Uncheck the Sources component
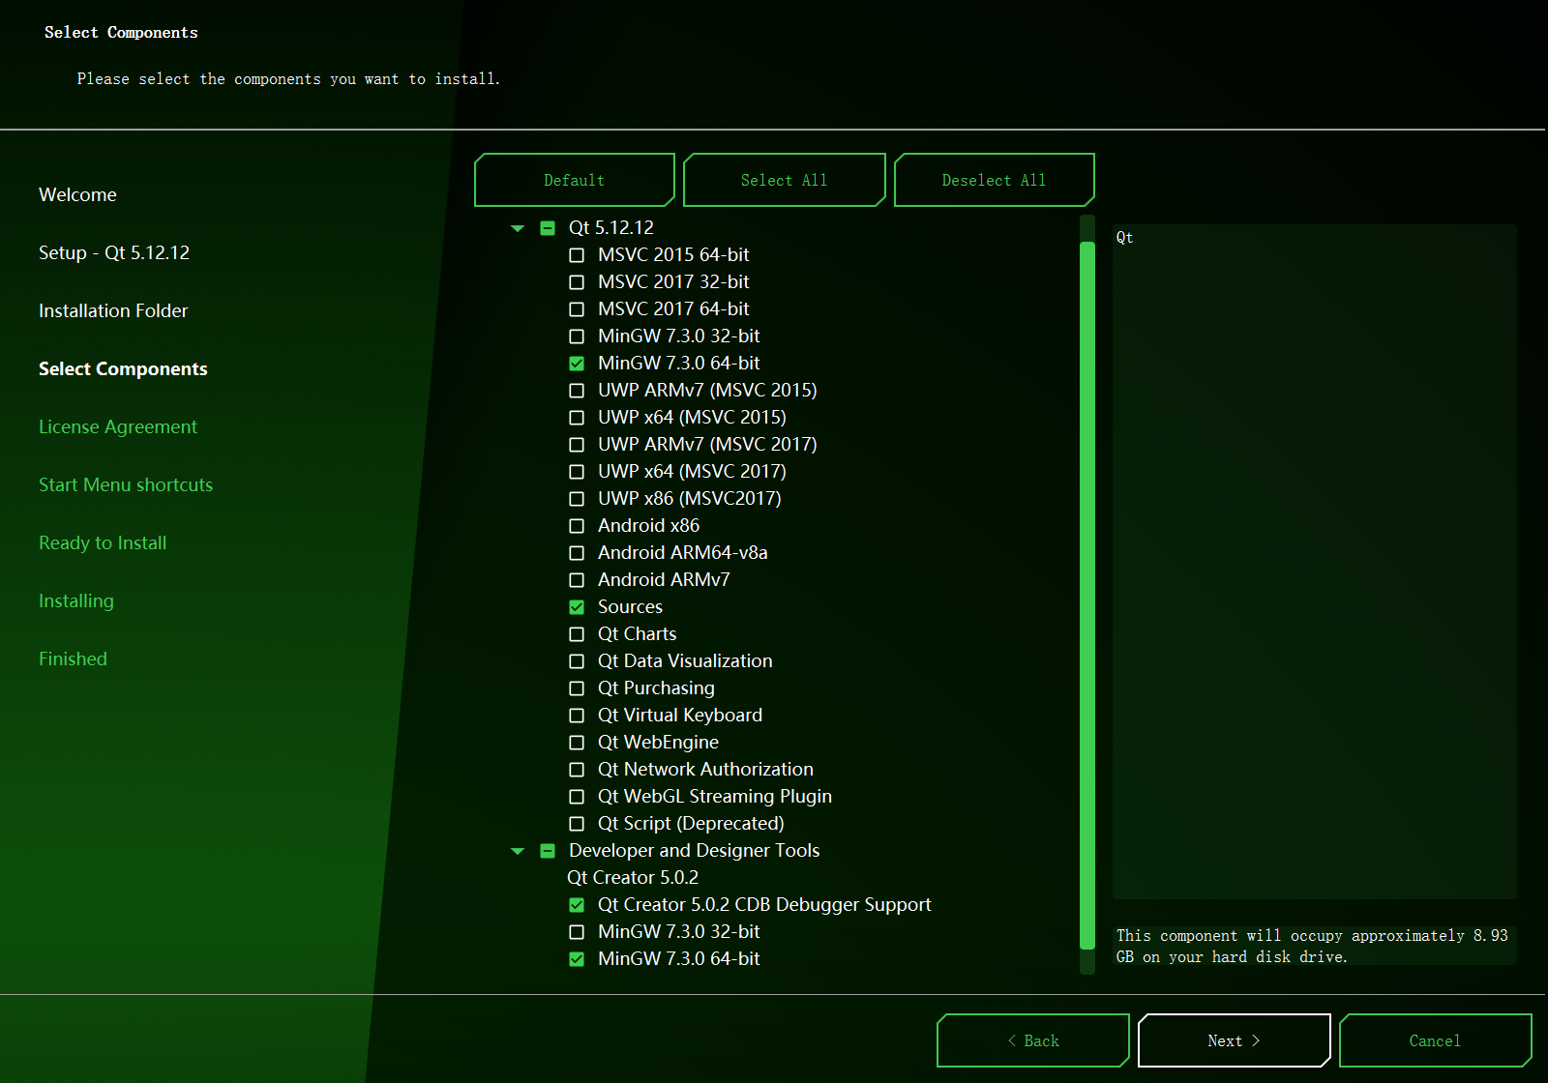This screenshot has height=1083, width=1548. click(x=577, y=607)
